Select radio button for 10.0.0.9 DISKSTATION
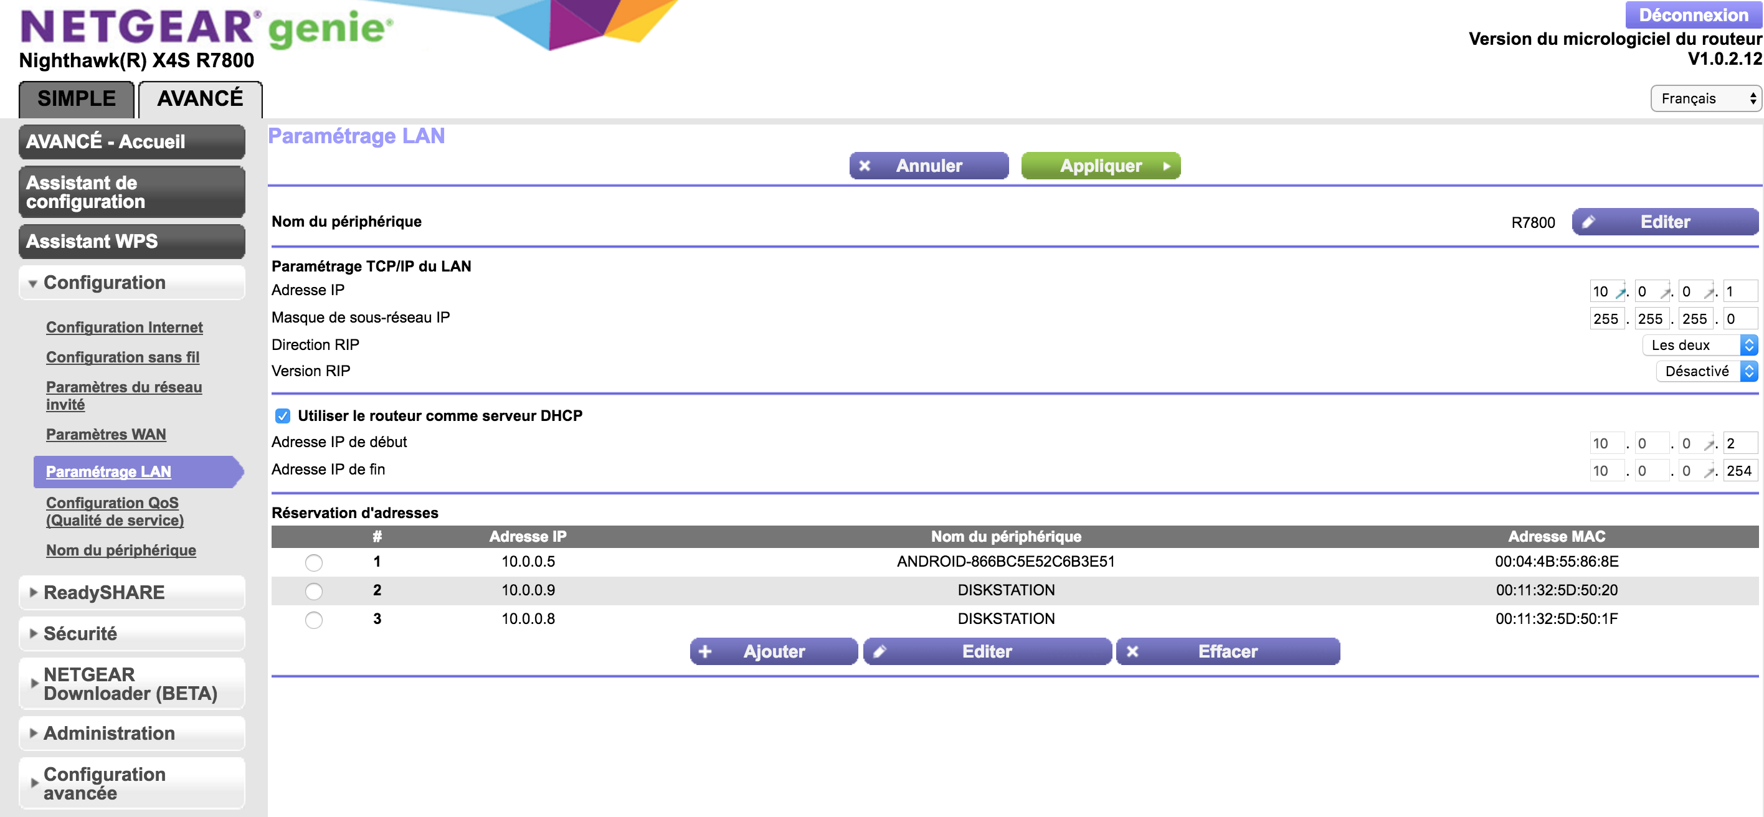1764x817 pixels. tap(314, 590)
